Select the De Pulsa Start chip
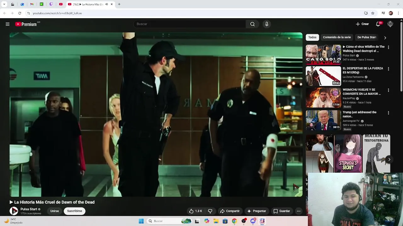Image resolution: width=403 pixels, height=226 pixels. pos(367,37)
